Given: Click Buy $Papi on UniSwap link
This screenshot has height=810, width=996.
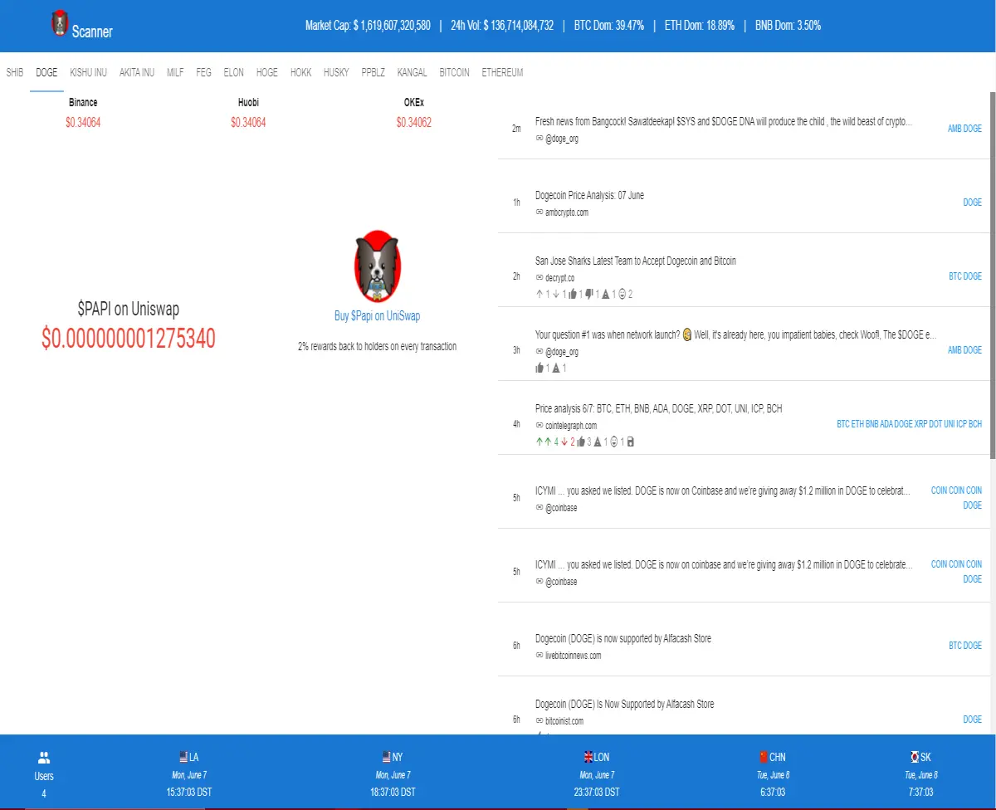Looking at the screenshot, I should [378, 316].
